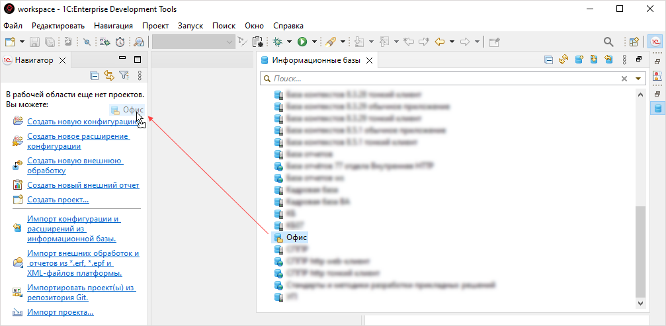
Task: Toggle Link with Editor in Навигатор
Action: coord(109,76)
